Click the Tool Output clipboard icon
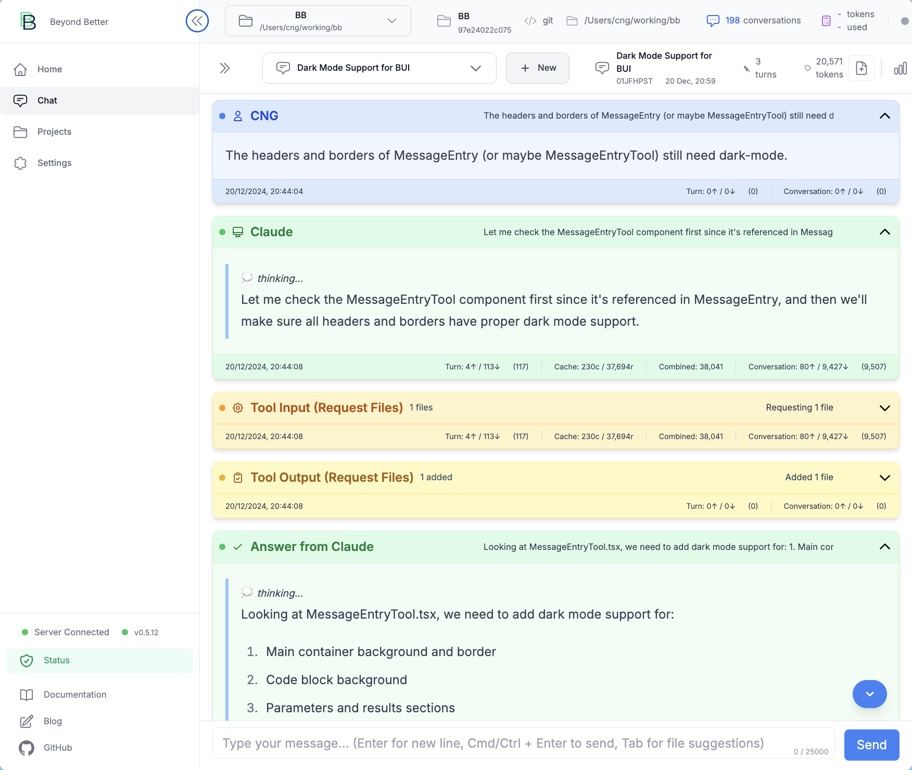 tap(238, 478)
